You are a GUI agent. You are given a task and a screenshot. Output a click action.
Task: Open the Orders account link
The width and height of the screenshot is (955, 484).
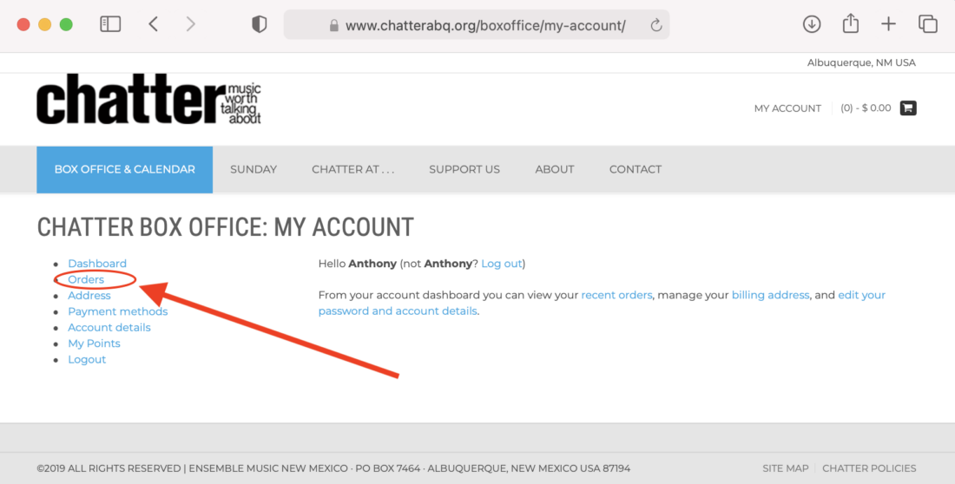tap(86, 279)
